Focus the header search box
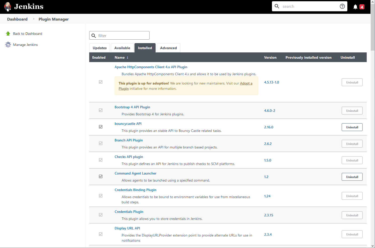The width and height of the screenshot is (375, 248). coord(310,6)
